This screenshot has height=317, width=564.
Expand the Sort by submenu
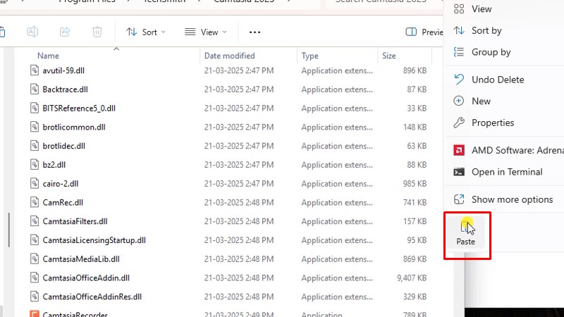click(x=486, y=30)
